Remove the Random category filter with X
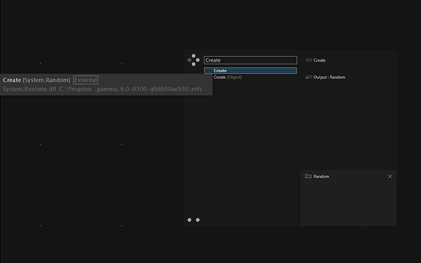Viewport: 421px width, 263px height. tap(390, 176)
